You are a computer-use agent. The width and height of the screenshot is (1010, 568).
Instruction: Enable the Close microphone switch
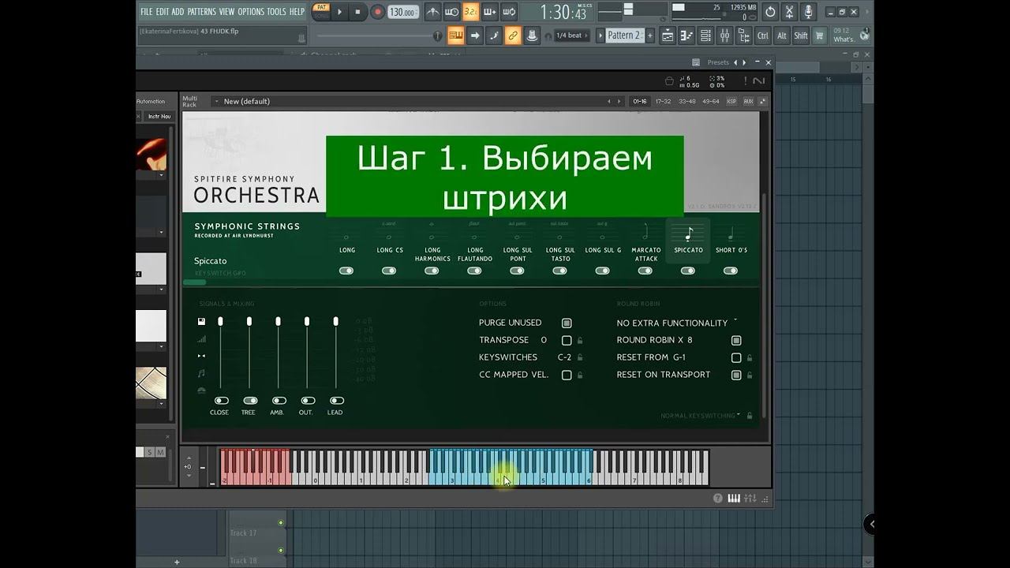[x=221, y=401]
